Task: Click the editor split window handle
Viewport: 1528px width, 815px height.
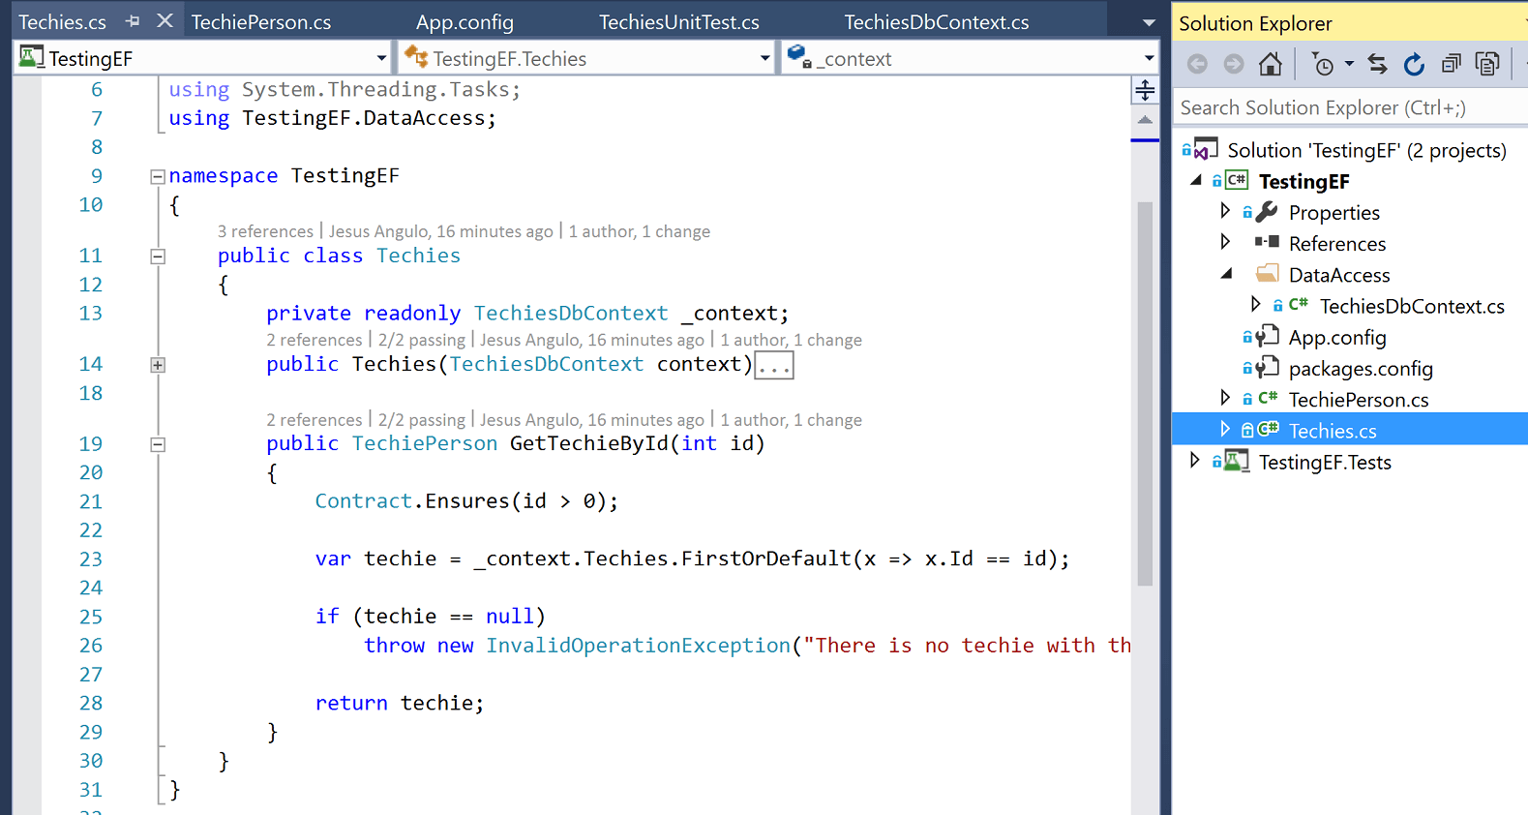Action: (1145, 90)
